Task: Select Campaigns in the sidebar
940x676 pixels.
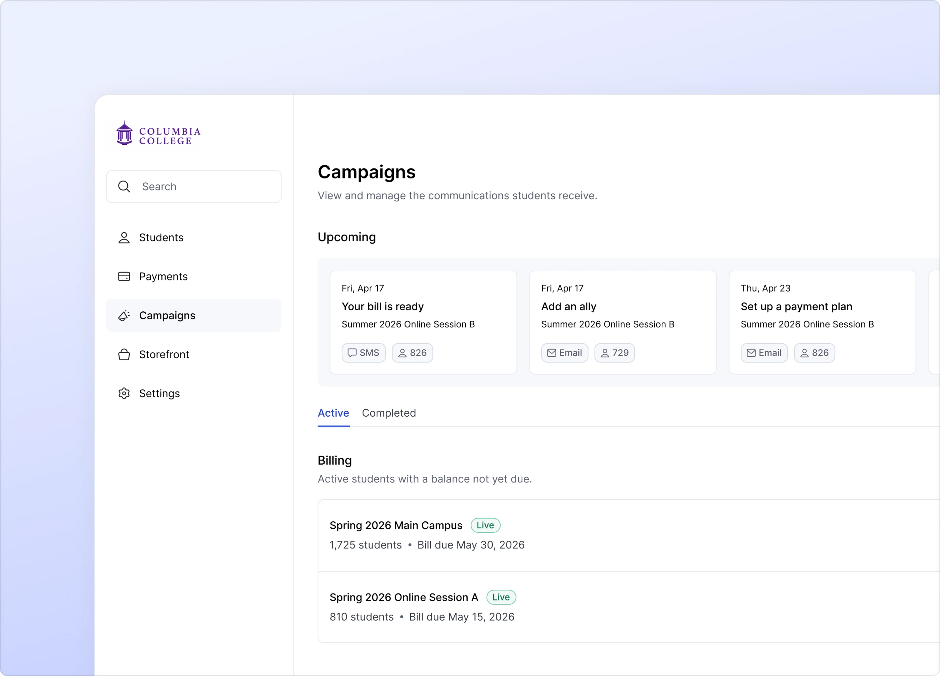Action: (x=194, y=316)
